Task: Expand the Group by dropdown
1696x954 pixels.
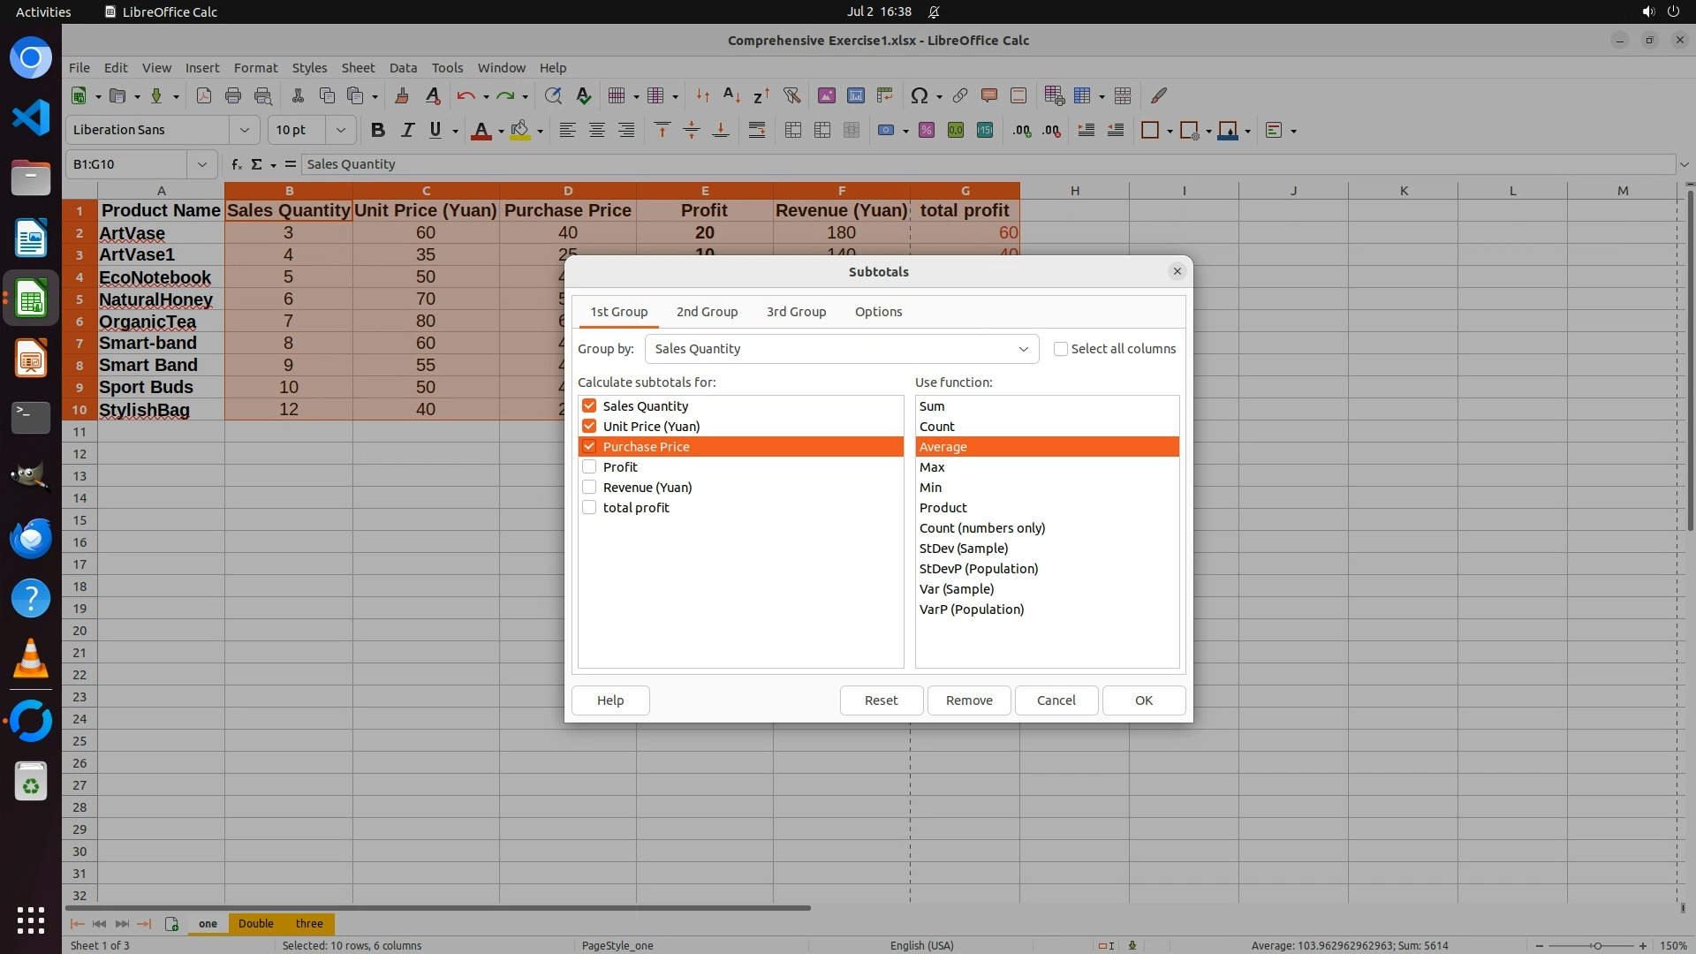Action: tap(1023, 349)
